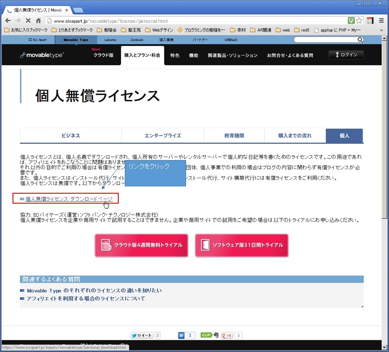Click the Hatena B! bookmark button
Viewport: 389px width, 352px height.
(181, 335)
